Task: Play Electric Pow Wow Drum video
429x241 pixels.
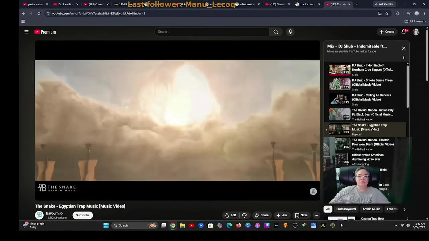Action: [365, 144]
